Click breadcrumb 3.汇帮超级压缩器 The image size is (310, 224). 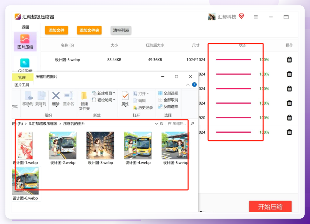click(x=43, y=124)
